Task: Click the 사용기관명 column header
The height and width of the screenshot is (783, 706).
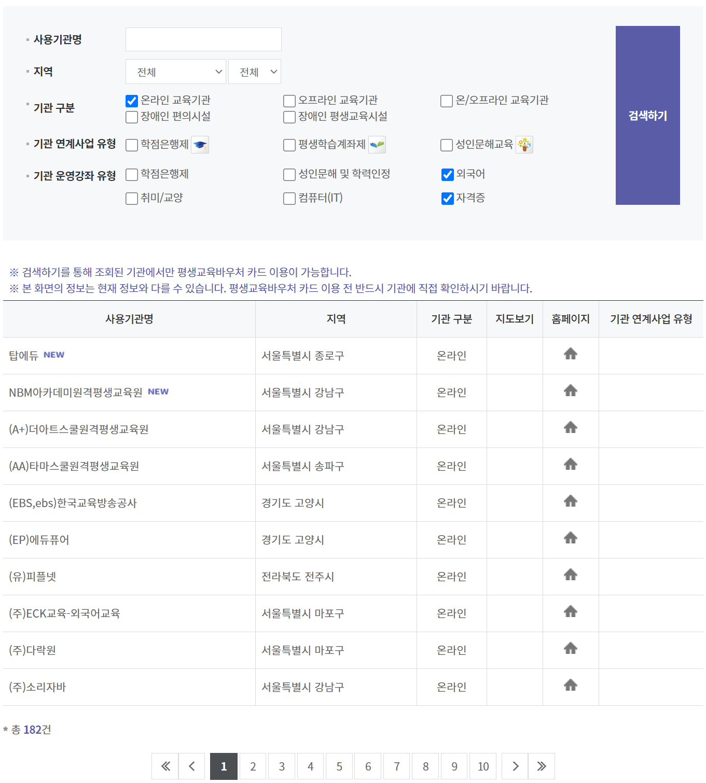Action: [x=128, y=319]
